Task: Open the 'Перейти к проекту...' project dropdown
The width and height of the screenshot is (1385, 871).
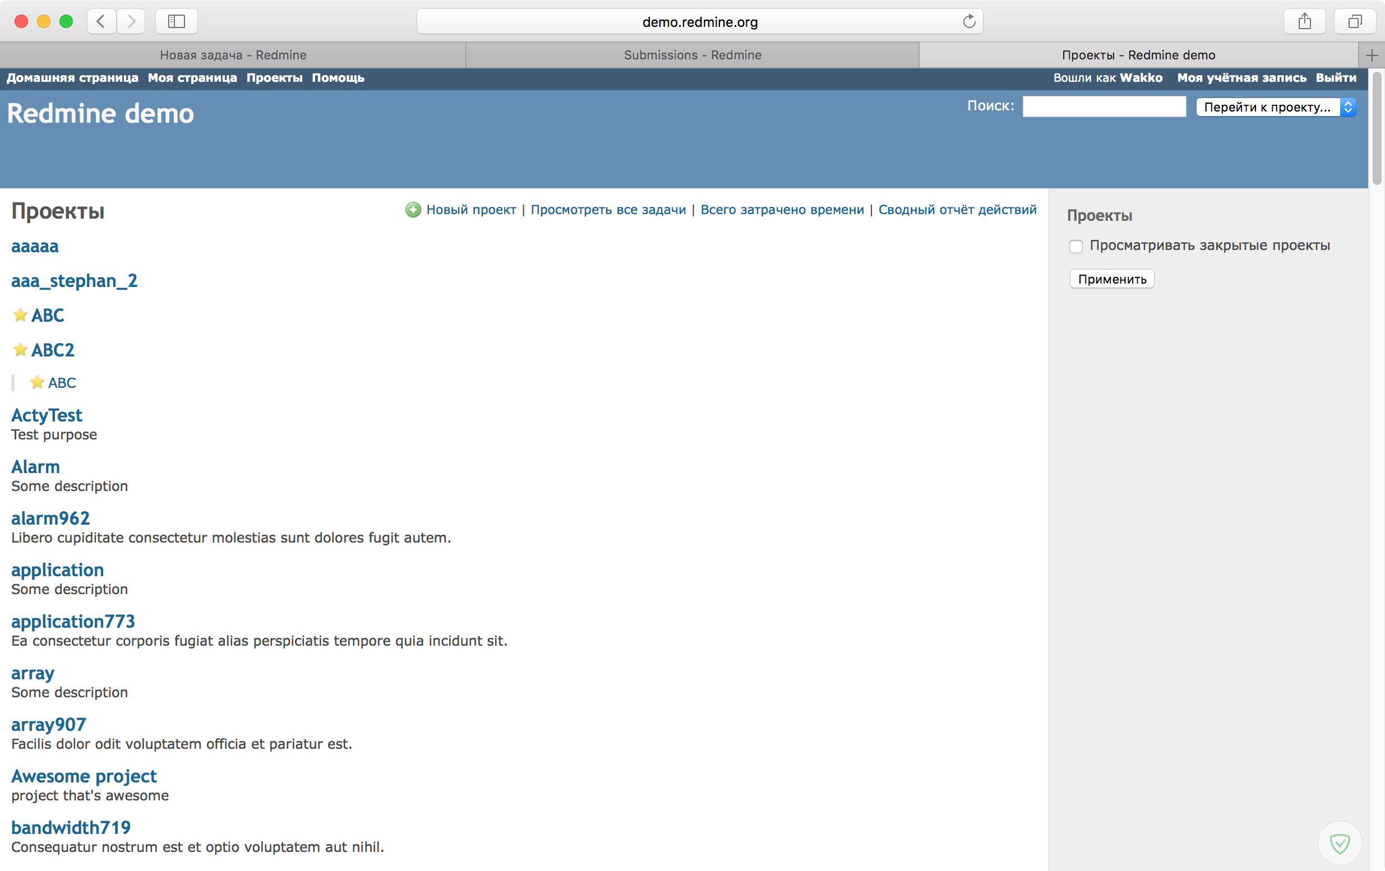Action: coord(1276,107)
